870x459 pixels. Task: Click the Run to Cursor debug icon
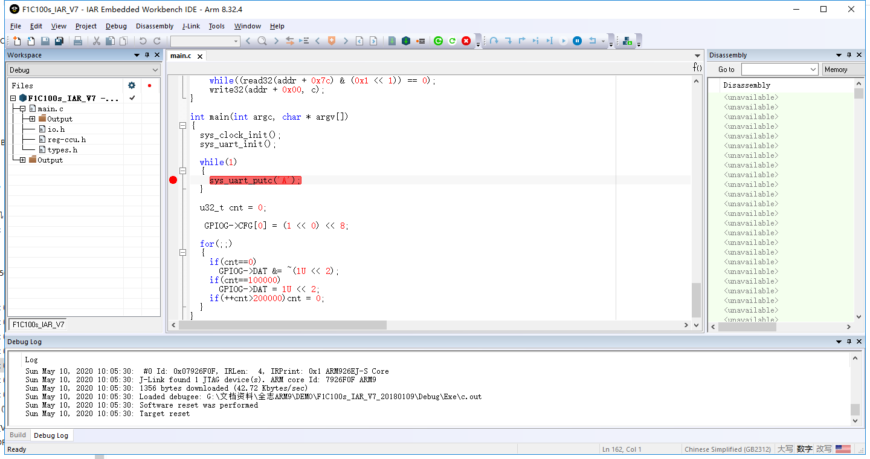point(549,41)
